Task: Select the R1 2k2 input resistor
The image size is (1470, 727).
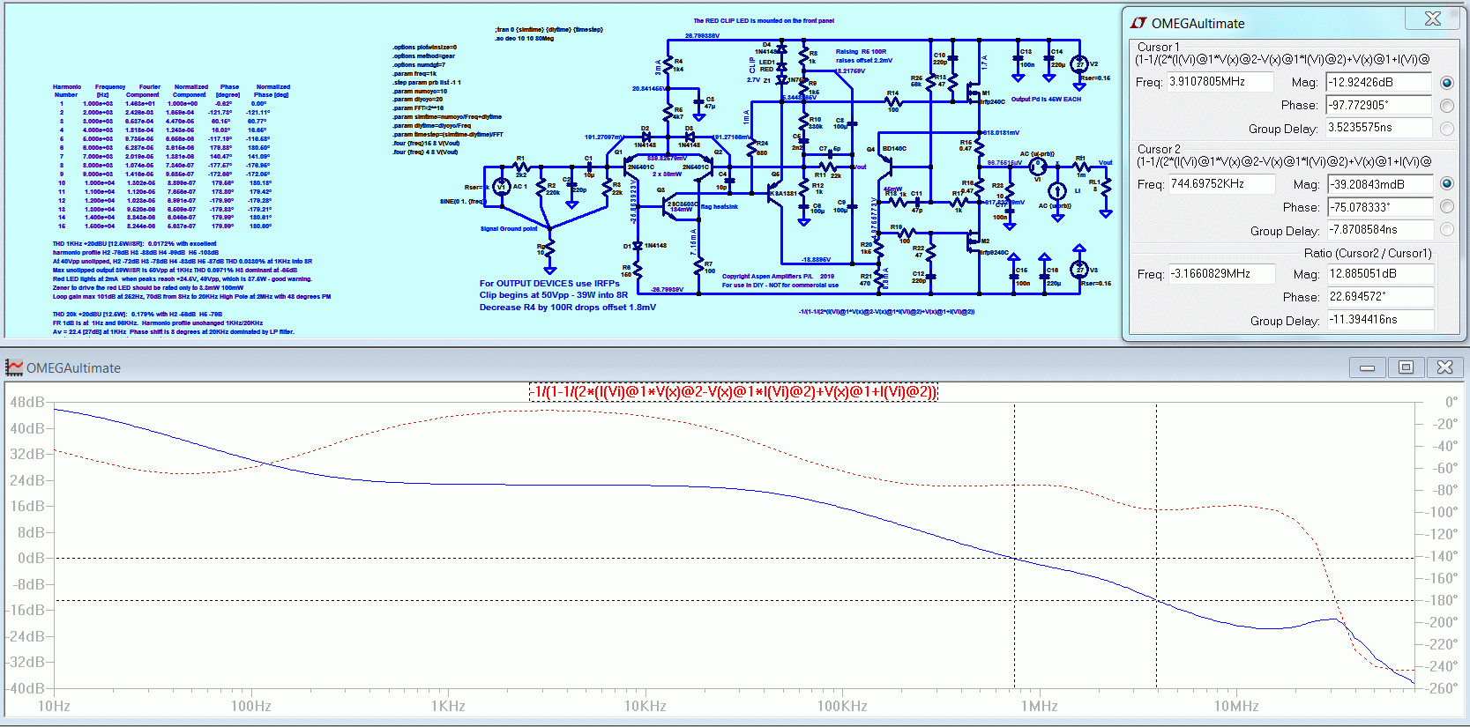Action: pos(521,167)
